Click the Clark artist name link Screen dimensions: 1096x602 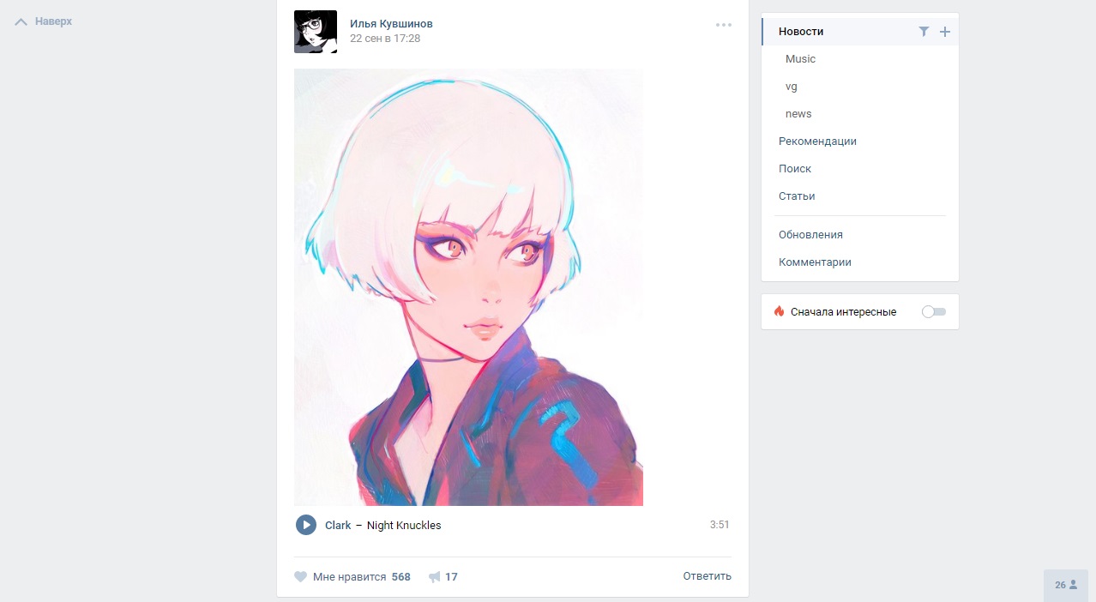[x=338, y=526]
